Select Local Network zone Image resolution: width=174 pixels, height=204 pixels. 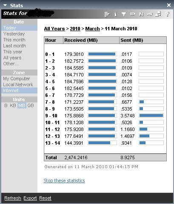coord(18,85)
